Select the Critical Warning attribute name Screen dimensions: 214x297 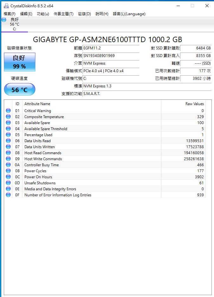[37, 111]
